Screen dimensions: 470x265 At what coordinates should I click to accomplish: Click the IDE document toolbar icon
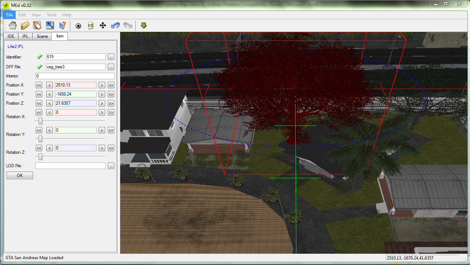pyautogui.click(x=91, y=25)
